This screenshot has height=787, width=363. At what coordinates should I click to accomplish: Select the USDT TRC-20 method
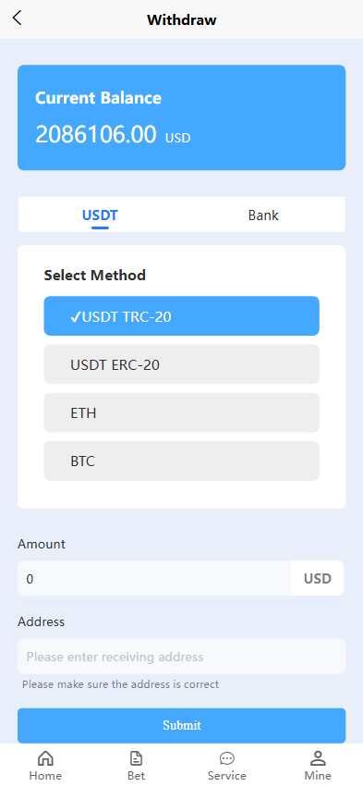pos(181,315)
